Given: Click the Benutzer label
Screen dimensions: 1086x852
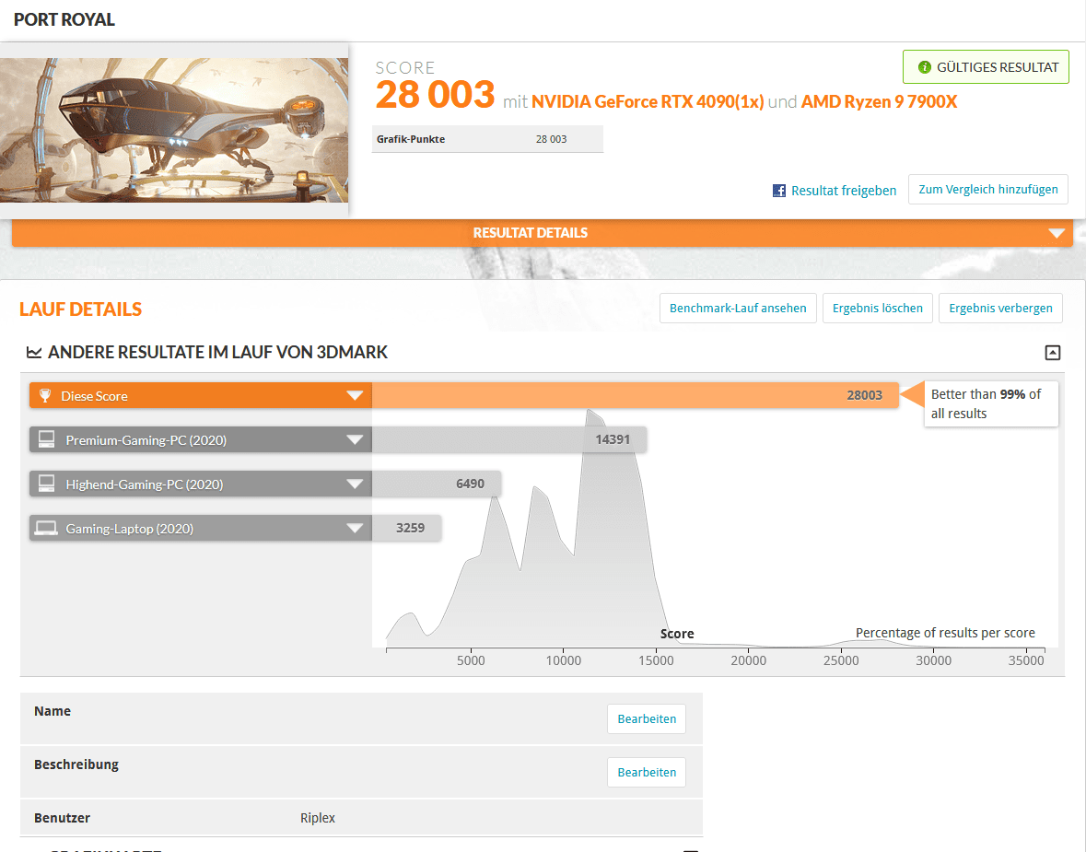Looking at the screenshot, I should tap(62, 818).
